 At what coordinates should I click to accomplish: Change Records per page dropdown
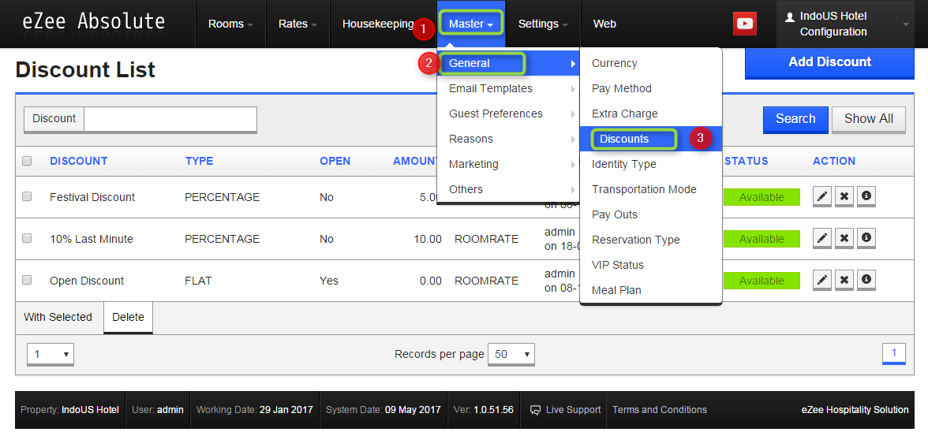coord(511,355)
